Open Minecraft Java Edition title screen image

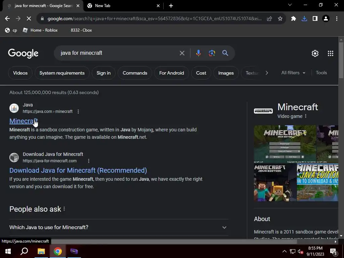pos(285,144)
